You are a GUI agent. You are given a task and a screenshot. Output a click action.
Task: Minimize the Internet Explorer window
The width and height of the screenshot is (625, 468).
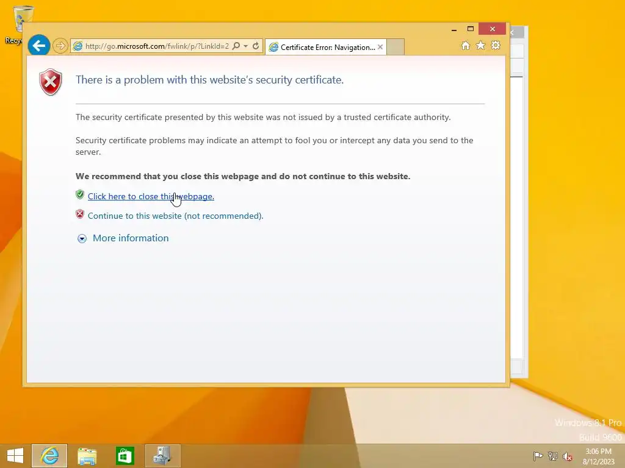tap(454, 29)
